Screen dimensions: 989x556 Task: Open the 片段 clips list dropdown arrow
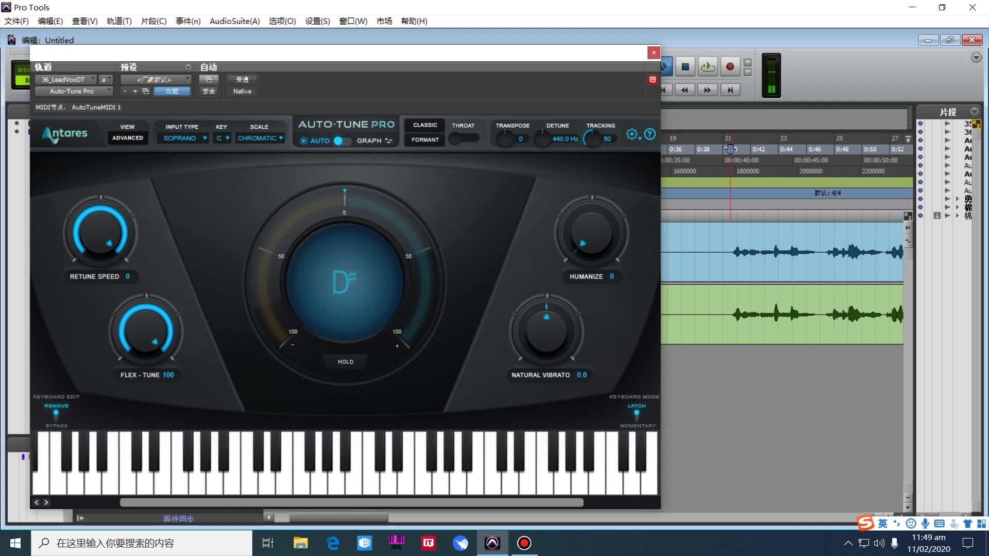pos(974,112)
